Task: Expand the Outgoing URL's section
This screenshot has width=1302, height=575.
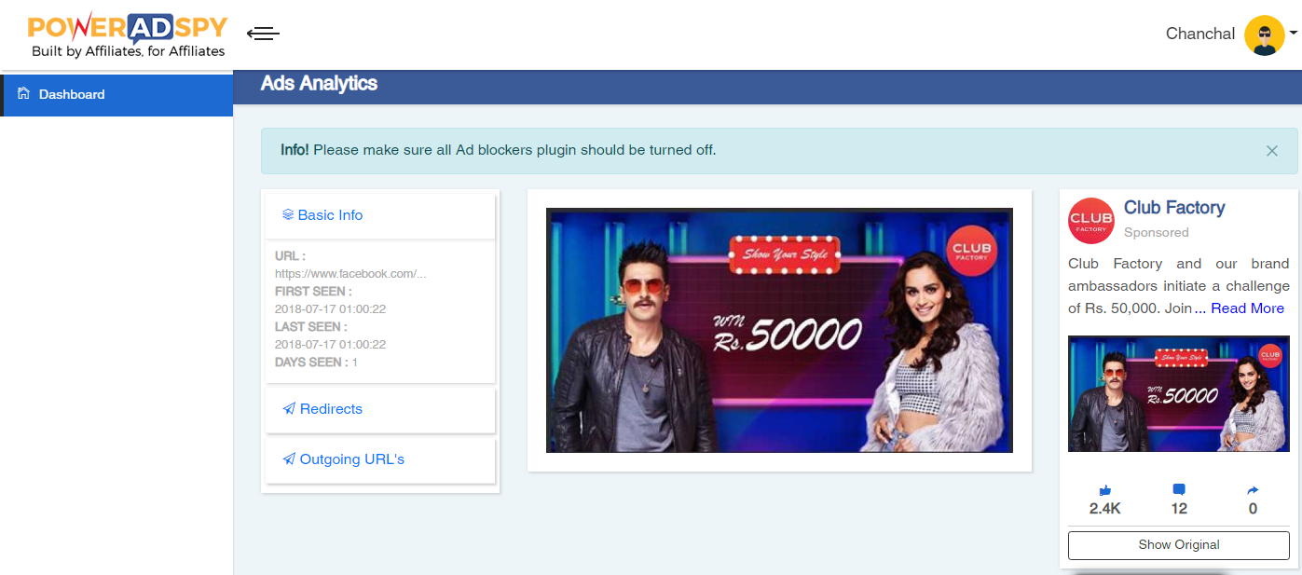Action: click(380, 459)
